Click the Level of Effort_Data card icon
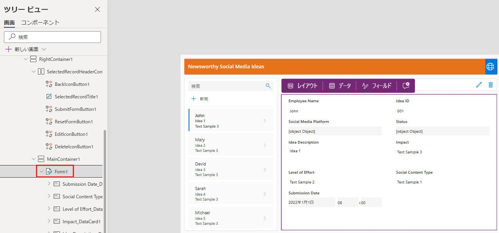Screen dimensions: 499x233 coord(57,209)
